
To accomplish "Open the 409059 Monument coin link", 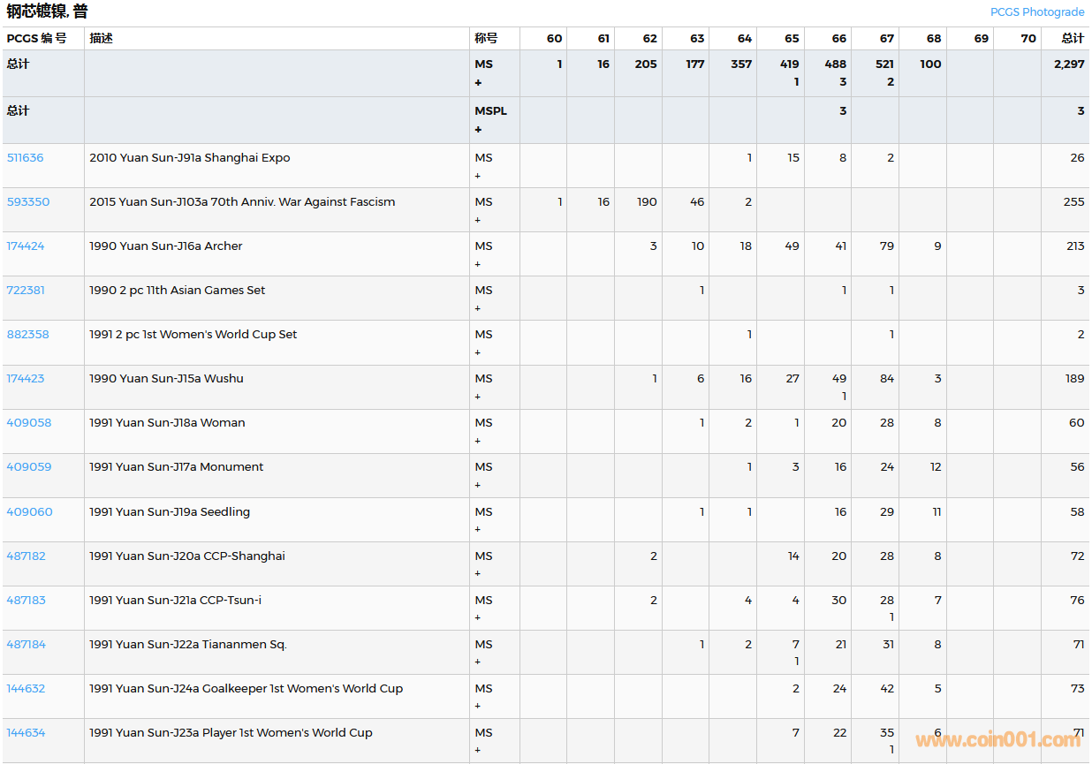I will point(29,467).
